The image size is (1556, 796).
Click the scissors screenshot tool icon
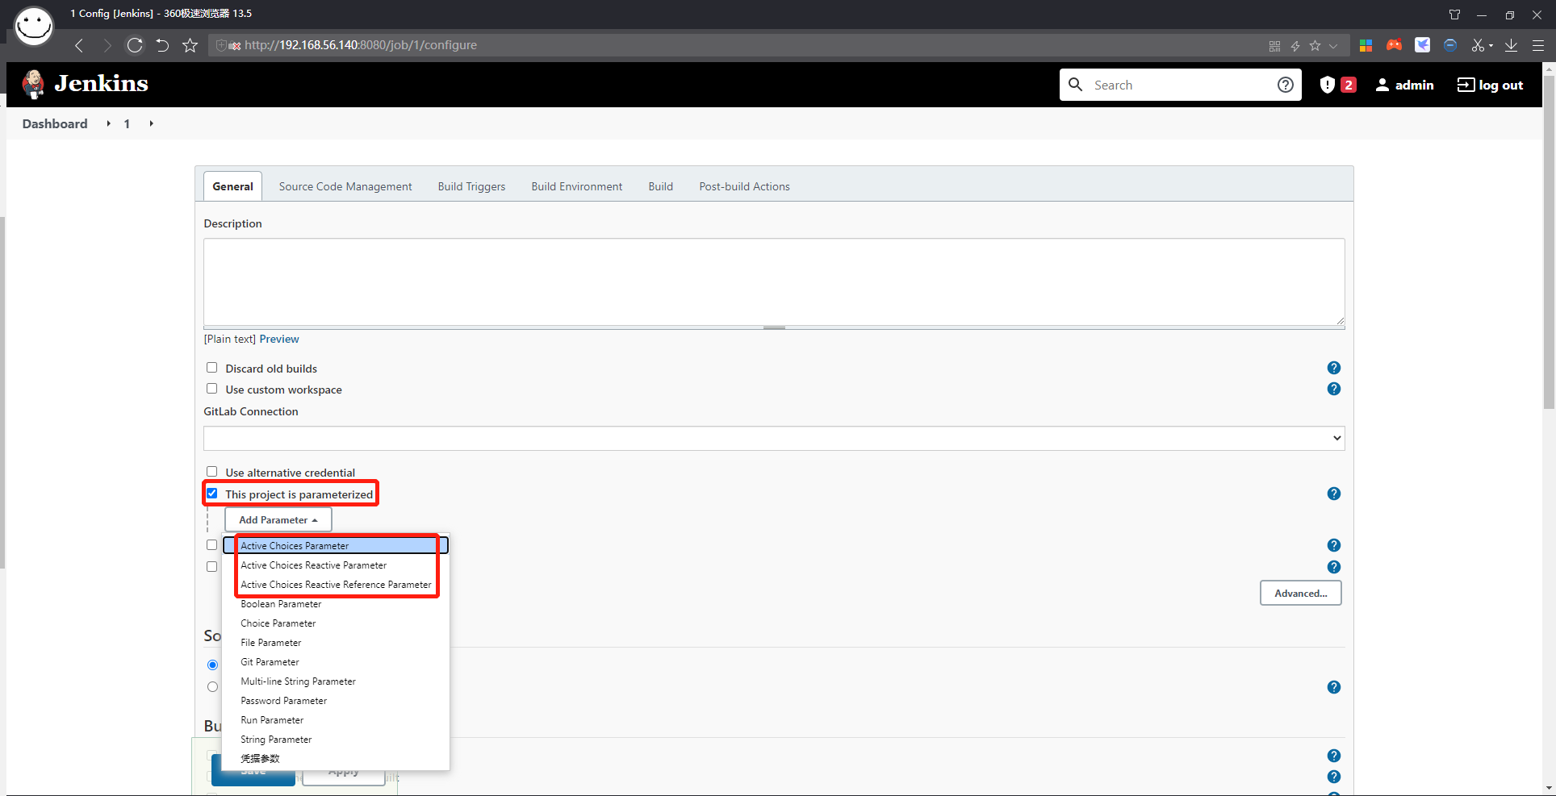1478,45
